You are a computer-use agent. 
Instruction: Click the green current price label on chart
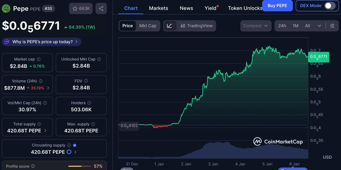319,57
